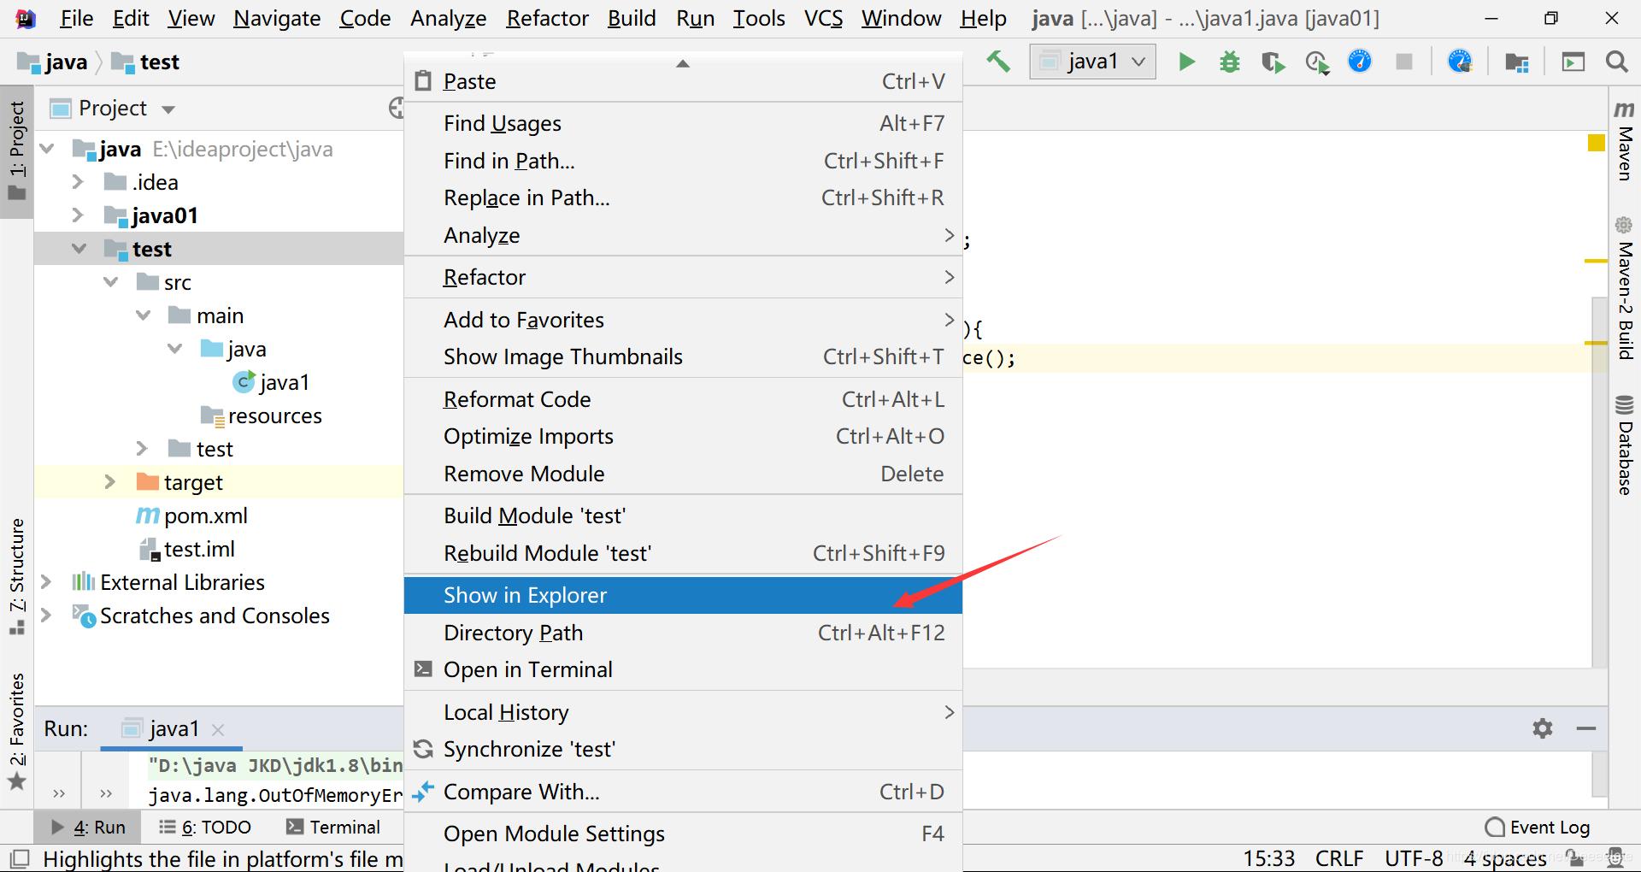Select test.iml module file
Viewport: 1641px width, 872px height.
point(186,549)
